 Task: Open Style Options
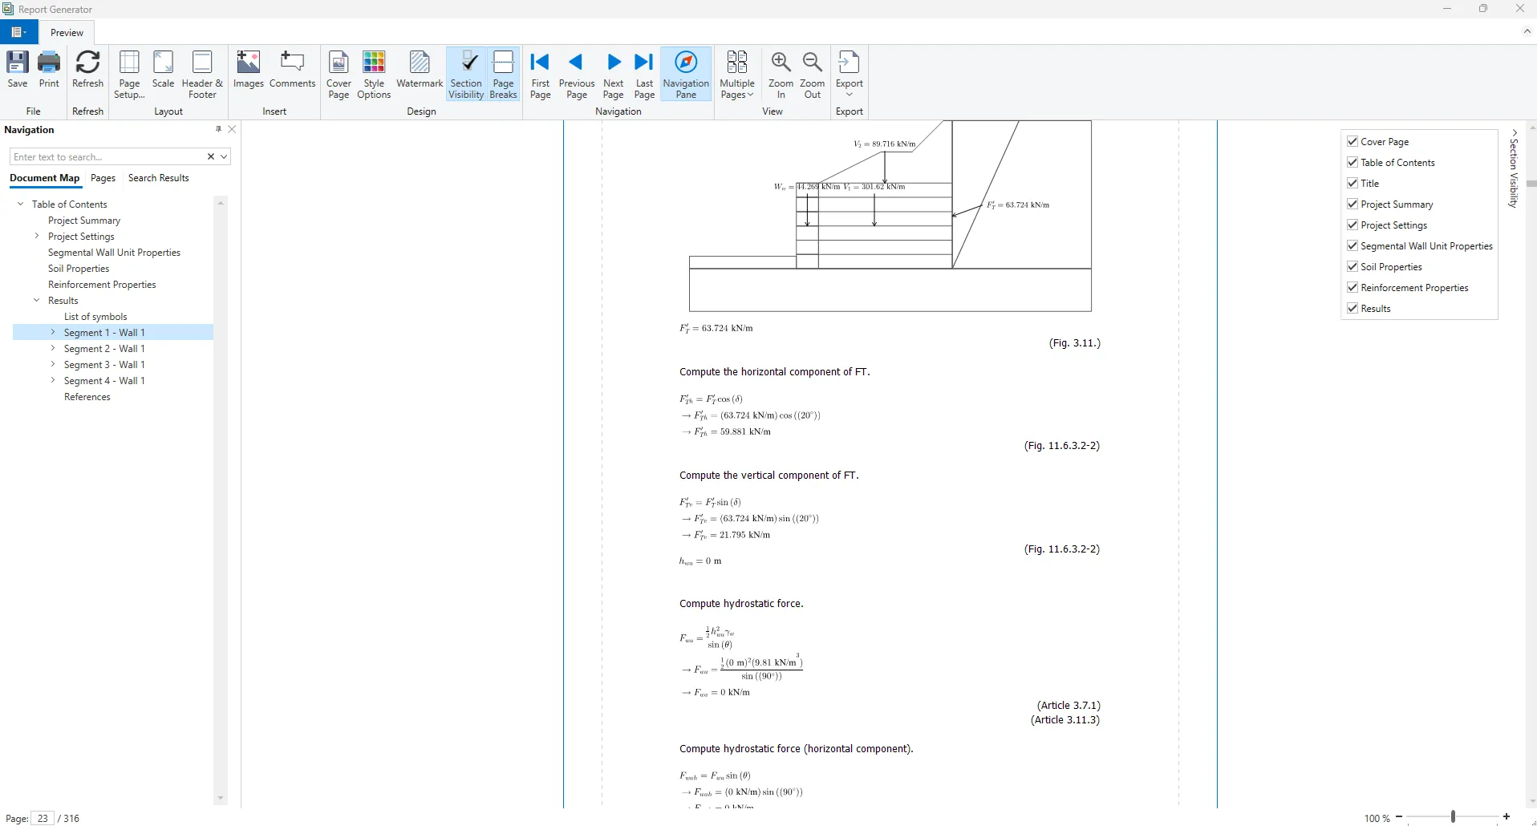pos(374,75)
